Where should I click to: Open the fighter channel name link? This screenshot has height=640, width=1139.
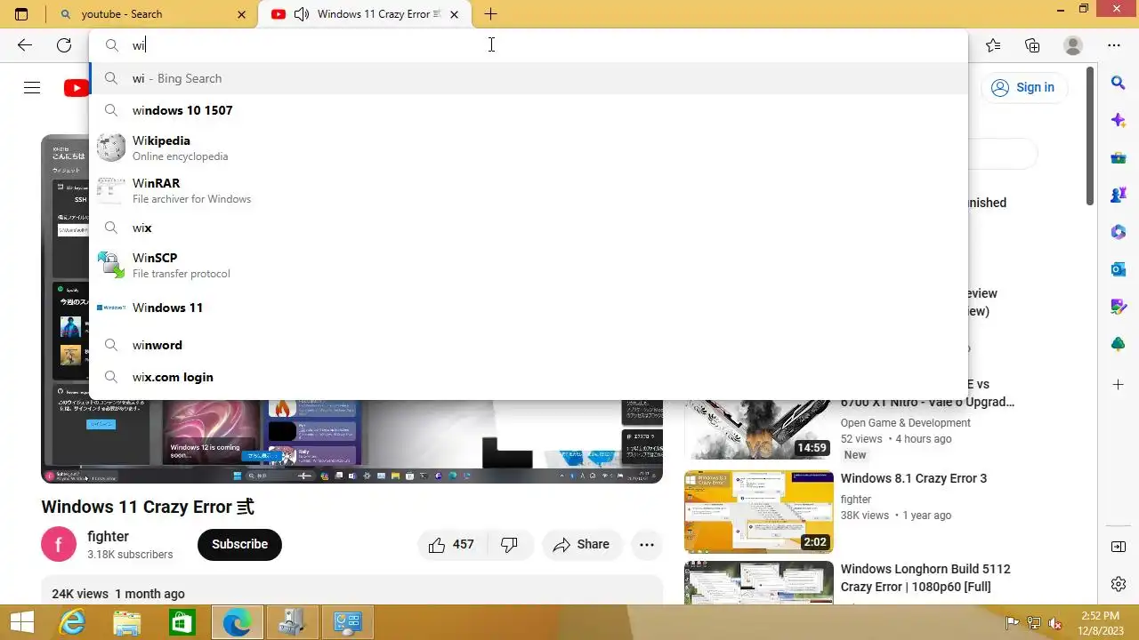(x=108, y=536)
